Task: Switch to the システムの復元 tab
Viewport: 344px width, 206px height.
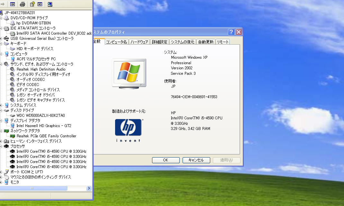Action: 183,42
